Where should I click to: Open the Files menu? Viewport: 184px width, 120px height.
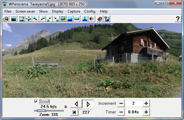pos(8,11)
